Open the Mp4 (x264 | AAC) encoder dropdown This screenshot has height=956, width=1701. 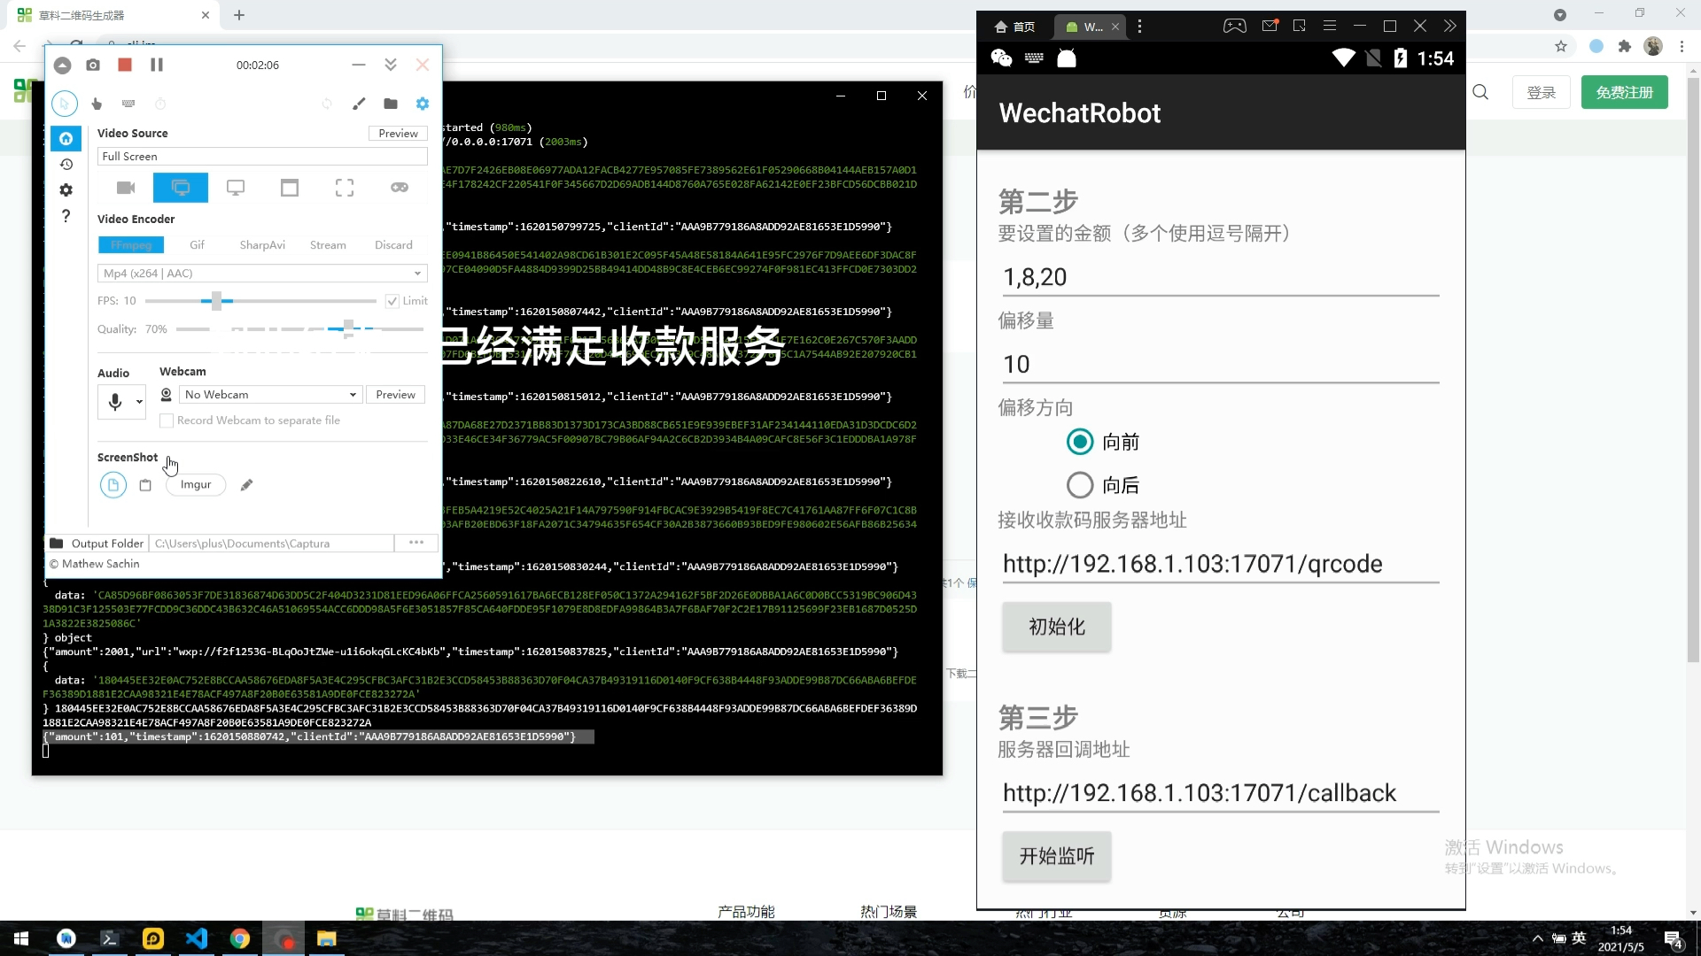tap(261, 273)
